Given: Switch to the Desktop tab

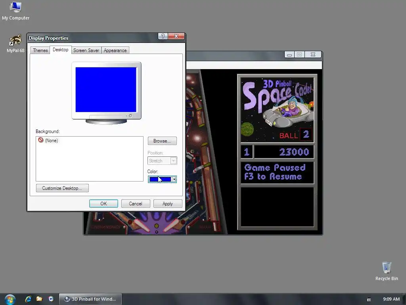Looking at the screenshot, I should (x=60, y=50).
